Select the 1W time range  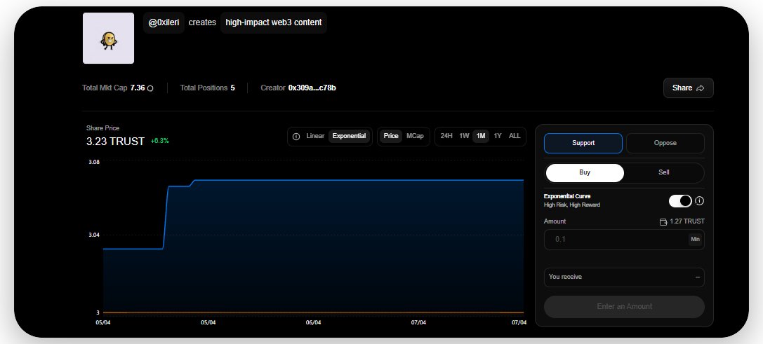(464, 136)
